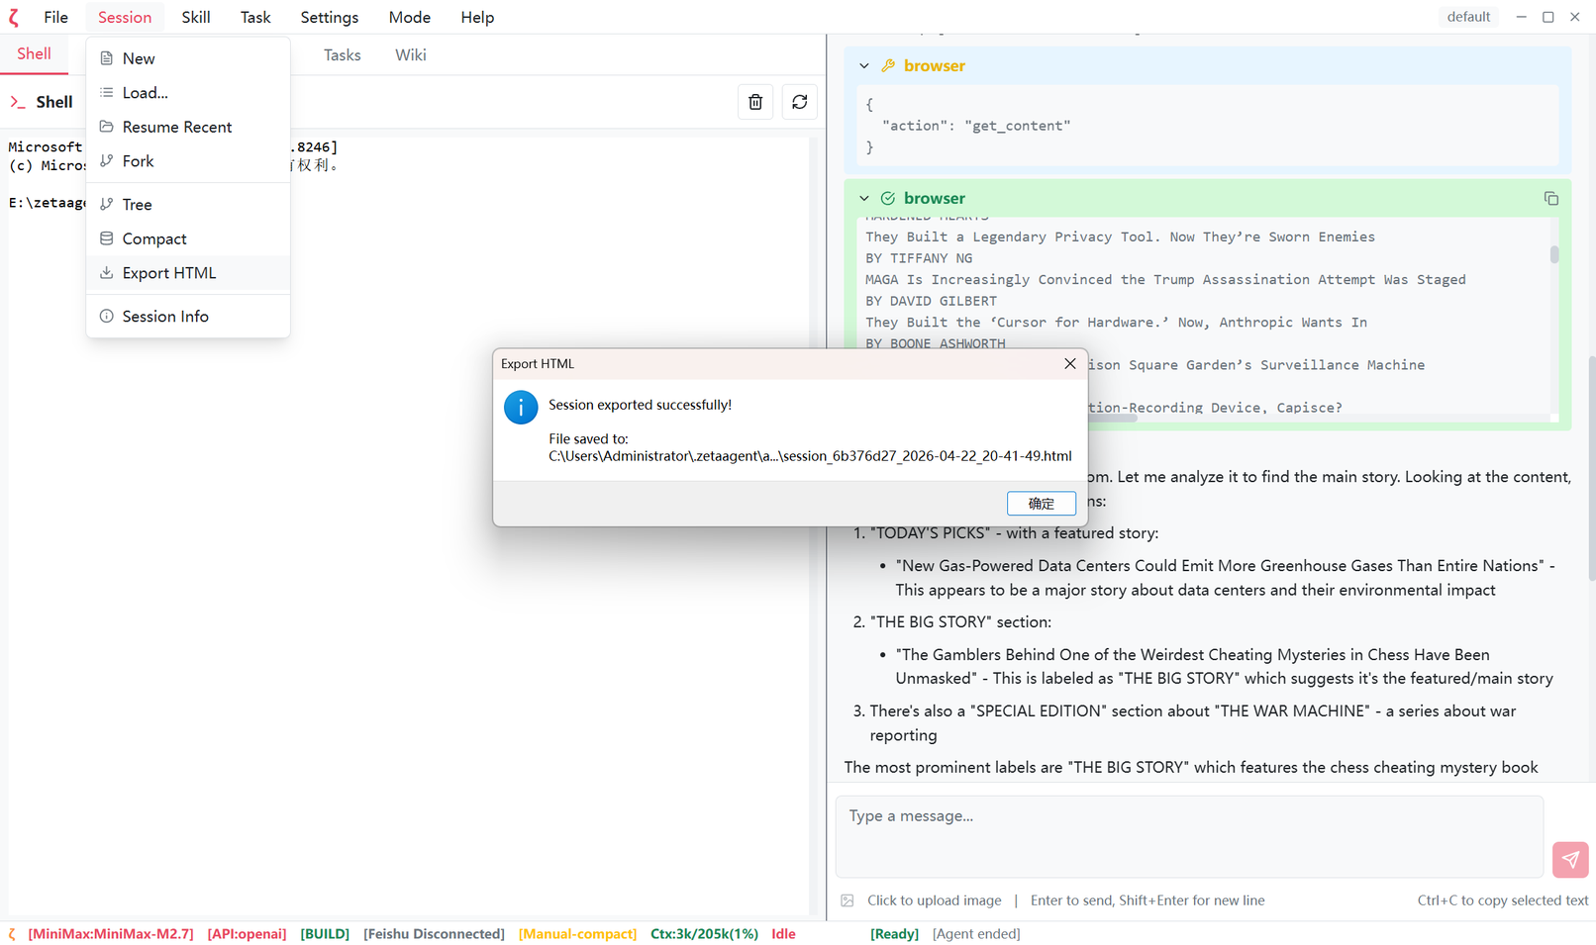
Task: Open Resume Recent session option
Action: coord(176,127)
